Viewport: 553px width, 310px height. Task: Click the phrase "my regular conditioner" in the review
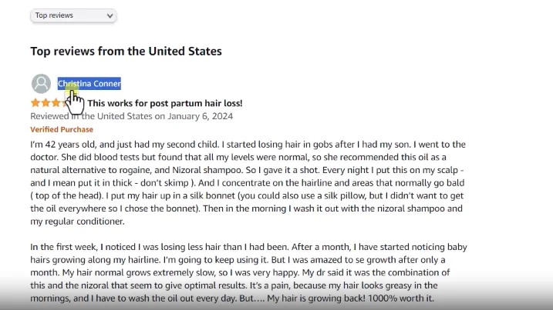76,222
